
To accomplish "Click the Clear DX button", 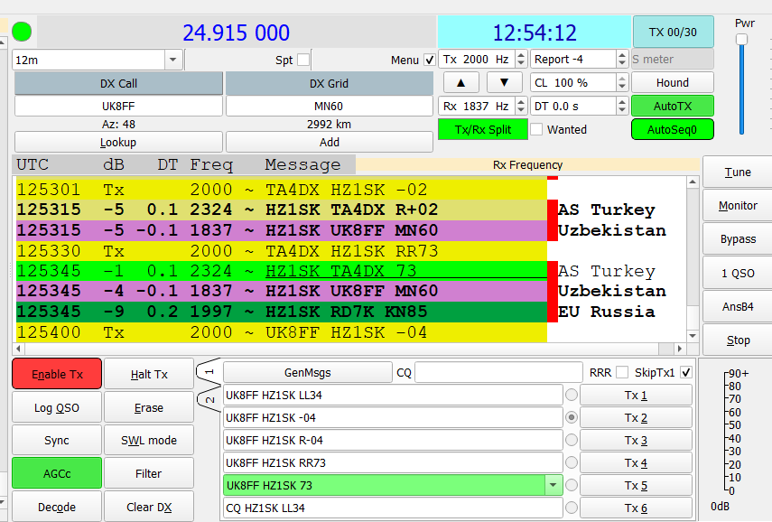I will (149, 507).
